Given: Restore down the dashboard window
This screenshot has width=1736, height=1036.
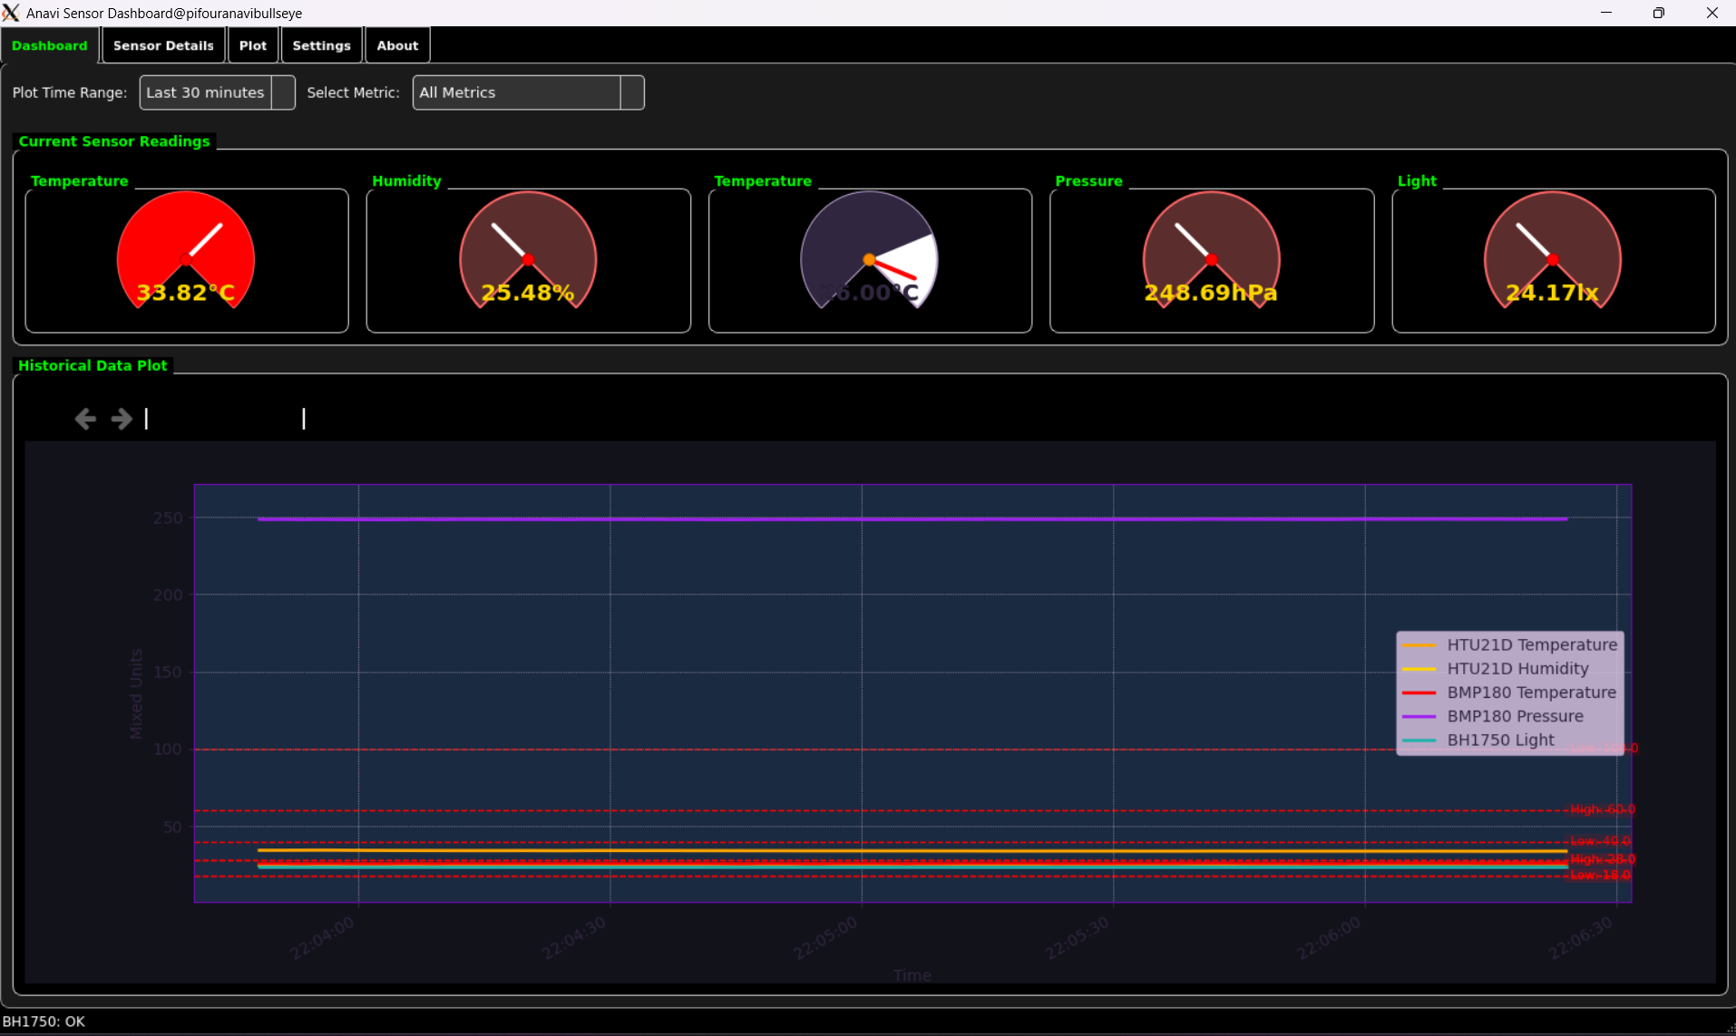Looking at the screenshot, I should coord(1658,13).
